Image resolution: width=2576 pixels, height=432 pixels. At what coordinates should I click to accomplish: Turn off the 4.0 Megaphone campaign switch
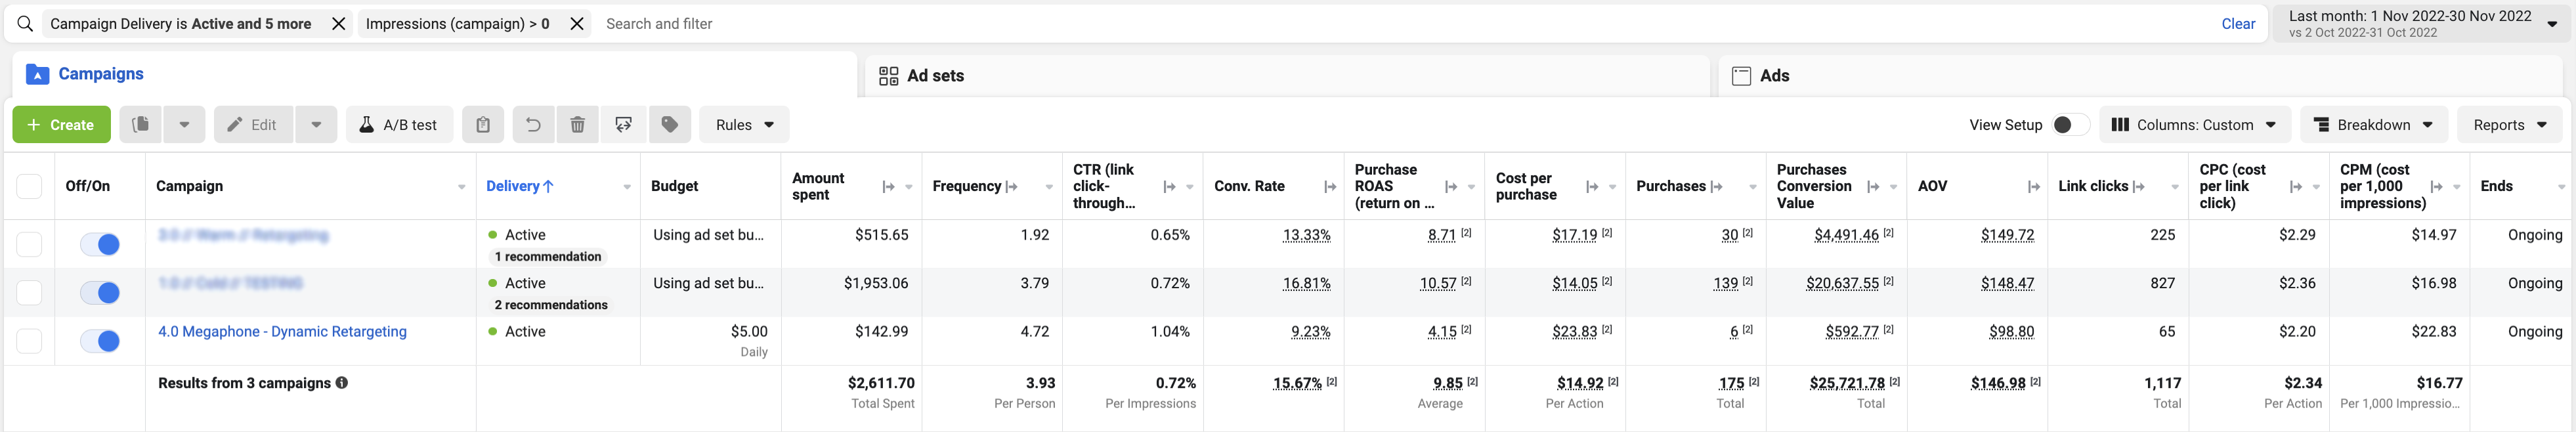coord(101,341)
